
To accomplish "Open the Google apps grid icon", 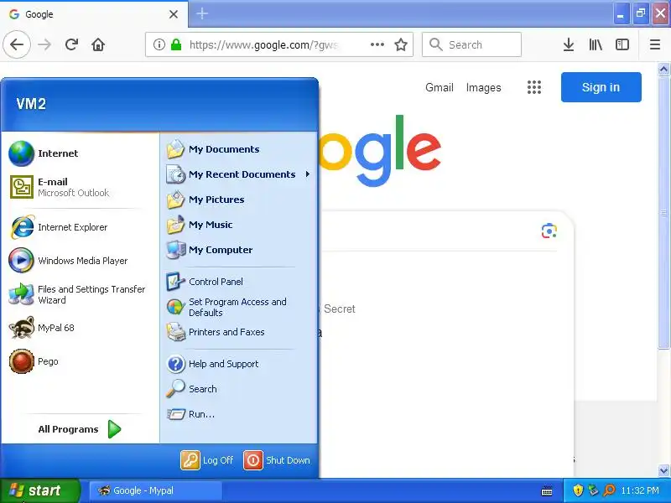I will 533,87.
